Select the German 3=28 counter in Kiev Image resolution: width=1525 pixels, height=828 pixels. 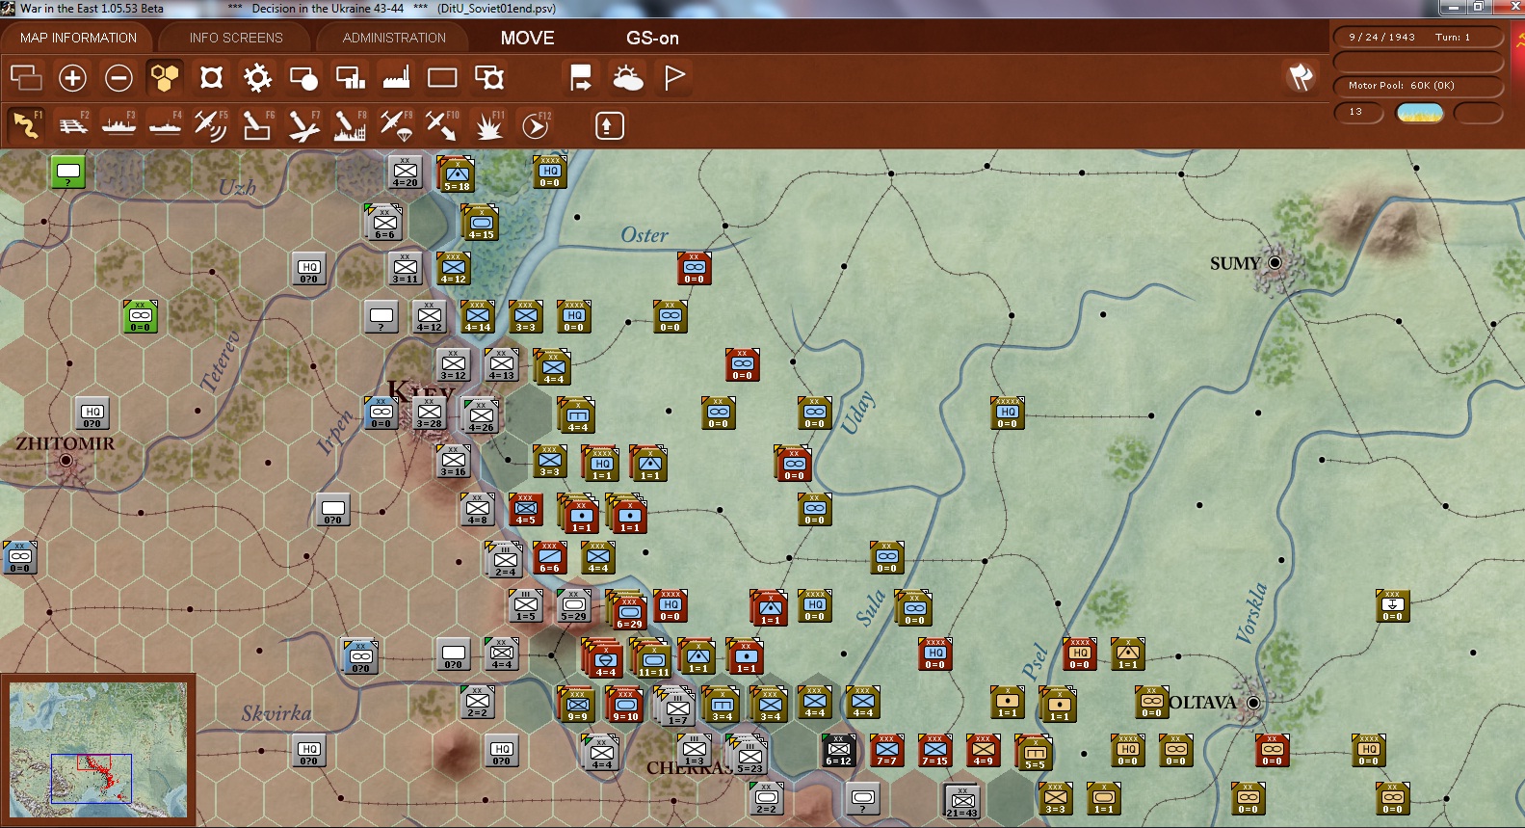[429, 413]
